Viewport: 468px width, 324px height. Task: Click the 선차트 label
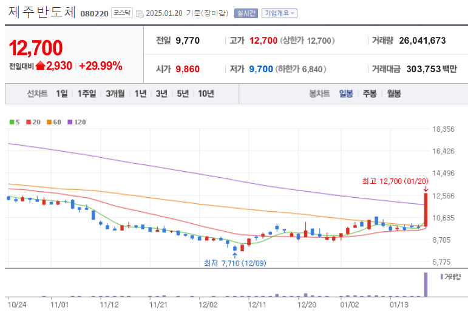tap(37, 93)
